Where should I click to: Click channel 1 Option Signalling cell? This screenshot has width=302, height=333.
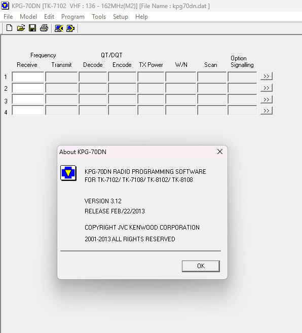(242, 77)
